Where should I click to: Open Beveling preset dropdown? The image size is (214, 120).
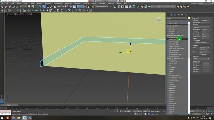201,27
